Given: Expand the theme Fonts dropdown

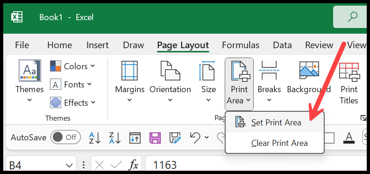Looking at the screenshot, I should coord(71,84).
